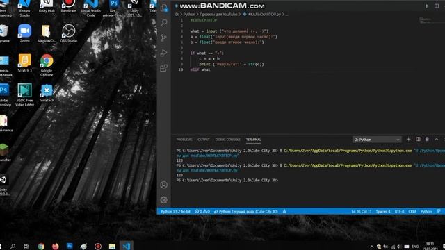Click the feedback icon in status bar

439,211
